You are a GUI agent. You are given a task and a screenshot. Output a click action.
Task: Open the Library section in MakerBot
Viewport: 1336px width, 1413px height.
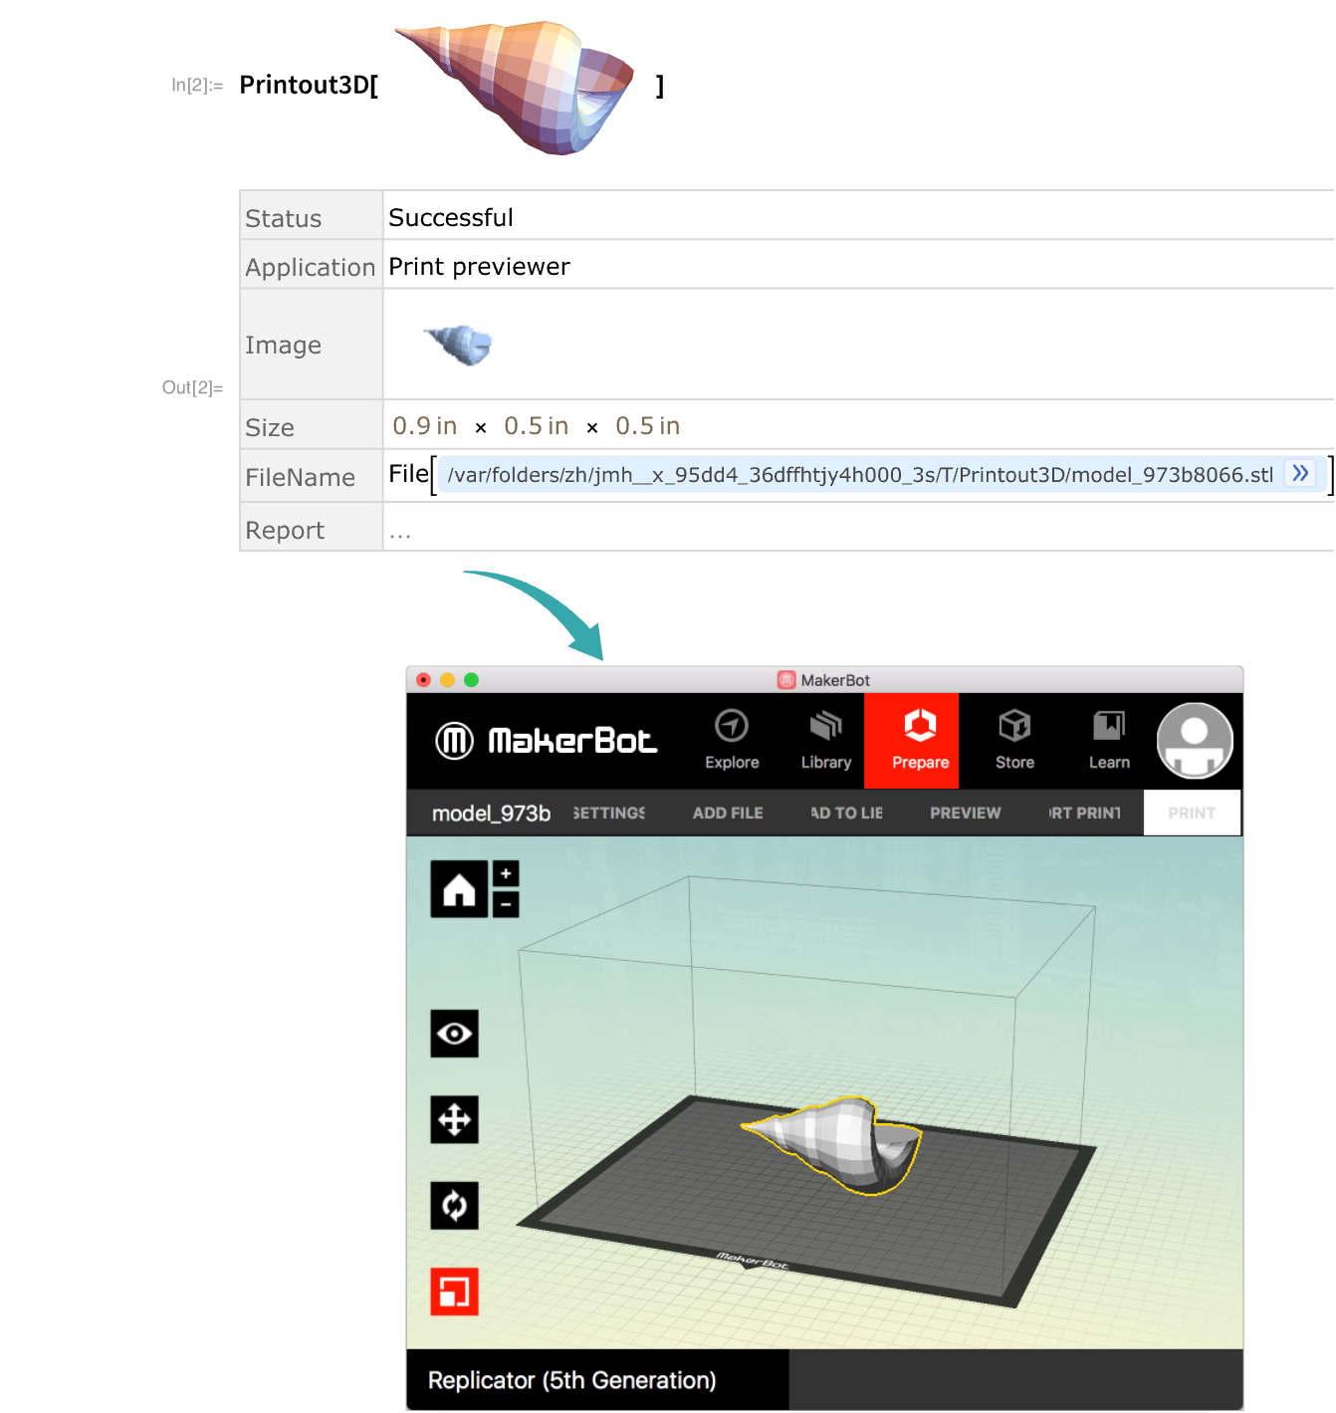[x=826, y=740]
